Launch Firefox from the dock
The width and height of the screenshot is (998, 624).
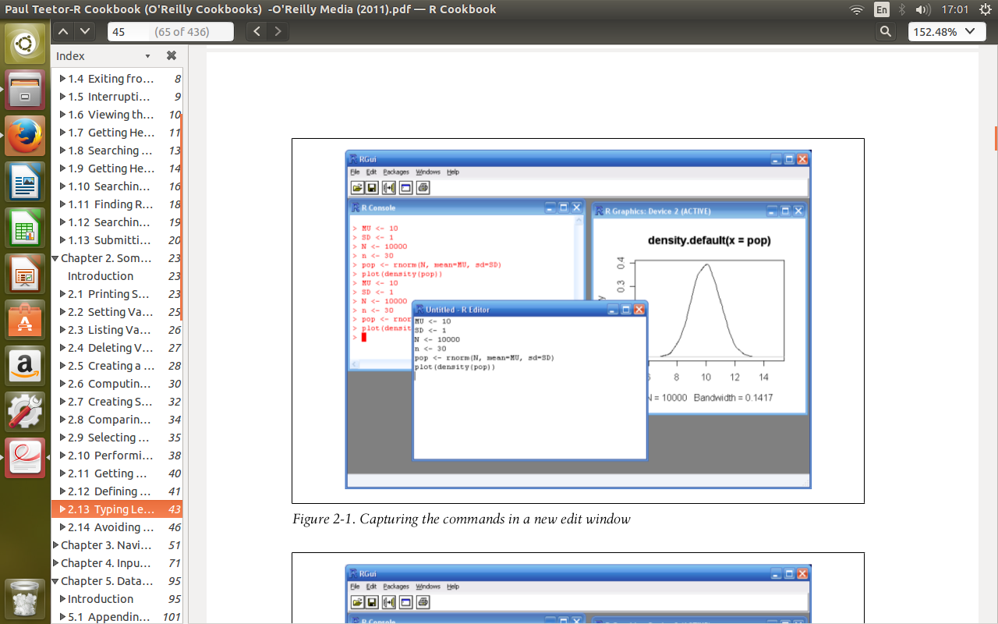point(25,136)
